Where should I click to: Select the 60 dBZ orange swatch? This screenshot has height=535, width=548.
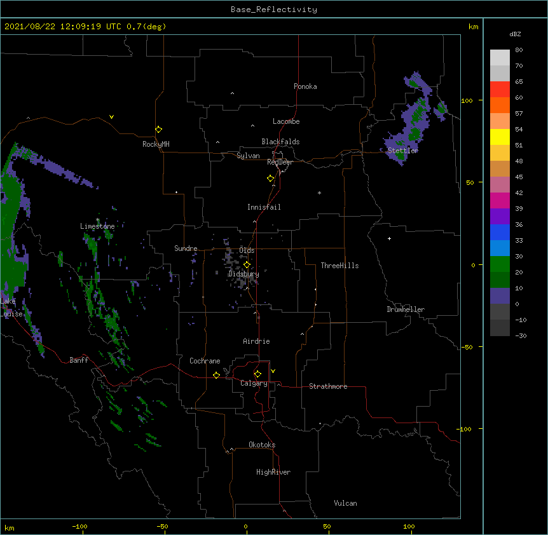[500, 105]
